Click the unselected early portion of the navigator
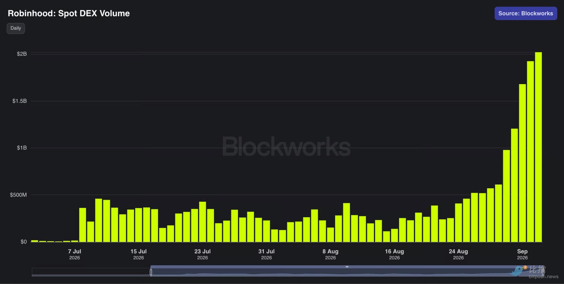Image resolution: width=564 pixels, height=284 pixels. [x=91, y=272]
